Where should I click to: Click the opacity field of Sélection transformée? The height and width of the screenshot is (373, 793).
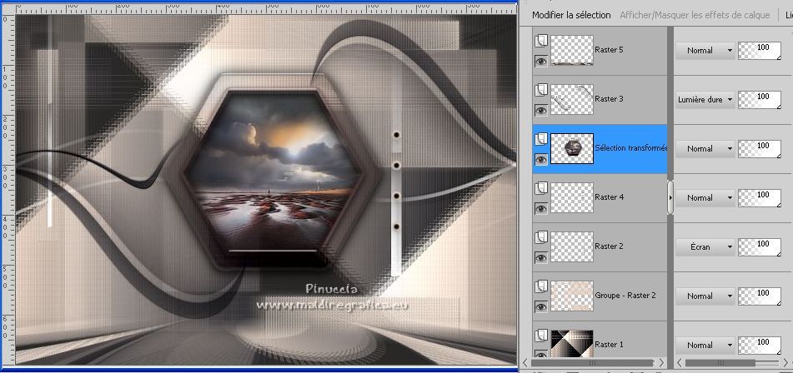(760, 149)
